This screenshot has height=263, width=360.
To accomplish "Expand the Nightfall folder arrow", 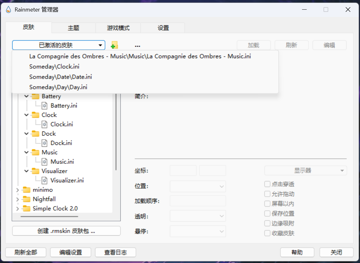I will pos(18,199).
